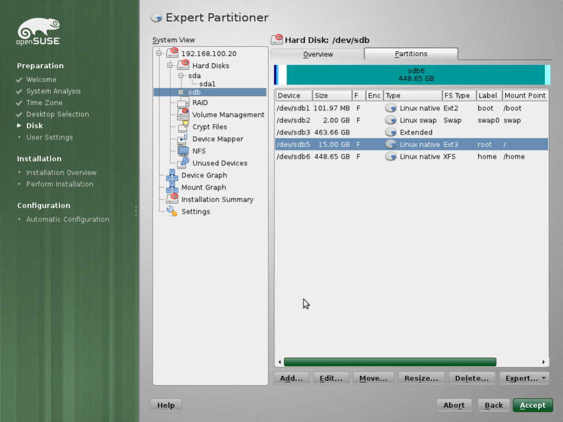This screenshot has height=422, width=563.
Task: Click the Accept button
Action: [x=532, y=405]
